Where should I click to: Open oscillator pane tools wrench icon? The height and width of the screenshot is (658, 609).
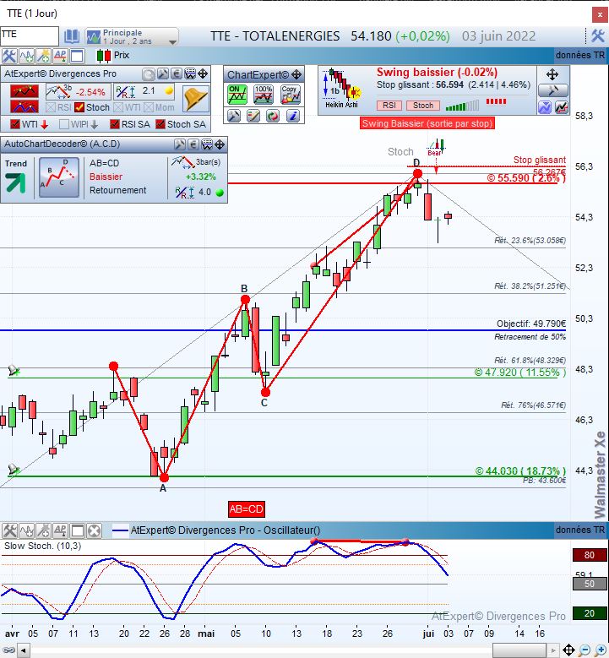(x=9, y=530)
